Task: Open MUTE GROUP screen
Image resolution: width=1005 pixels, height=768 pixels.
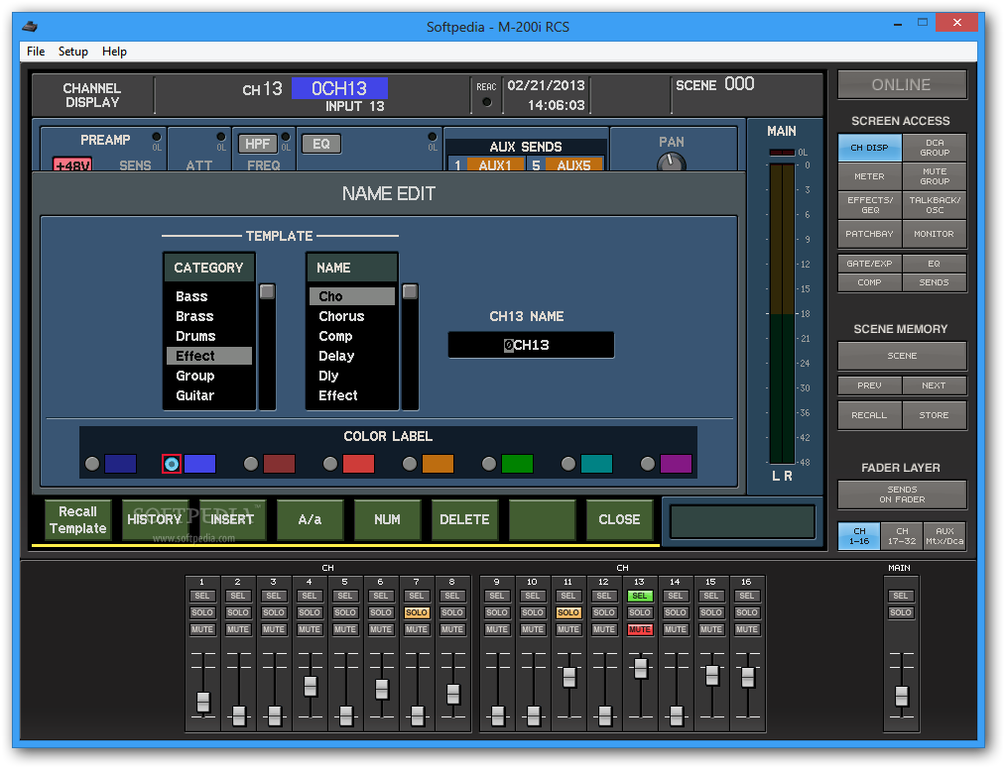Action: tap(935, 176)
